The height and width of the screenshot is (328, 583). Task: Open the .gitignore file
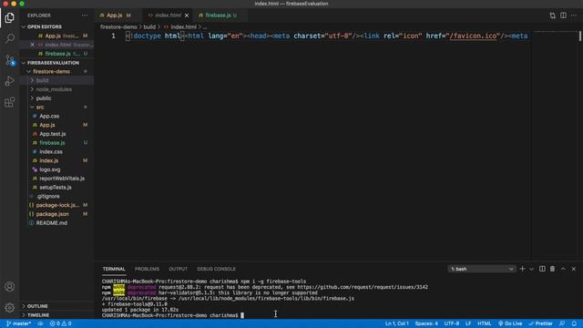pos(47,197)
